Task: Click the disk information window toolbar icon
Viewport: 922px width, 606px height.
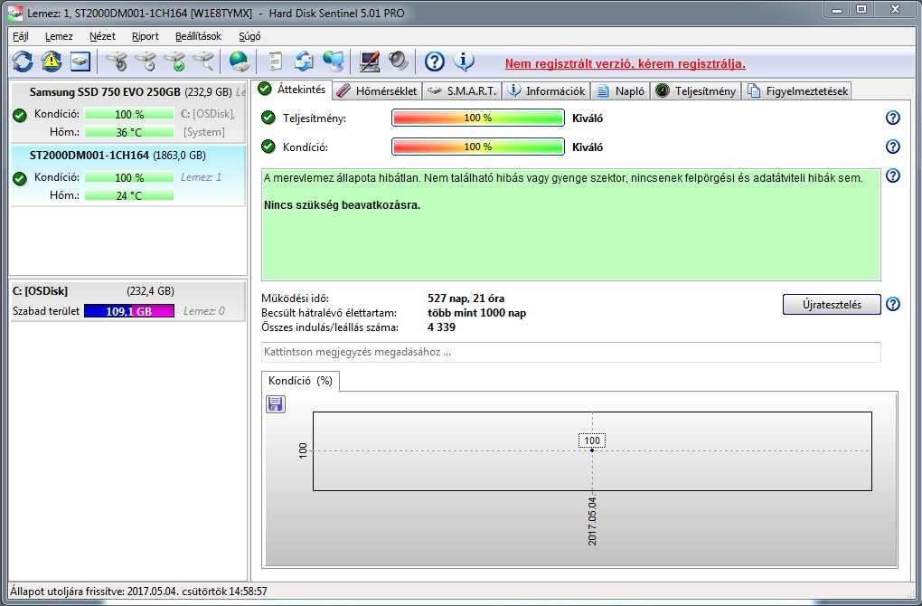Action: pyautogui.click(x=80, y=62)
